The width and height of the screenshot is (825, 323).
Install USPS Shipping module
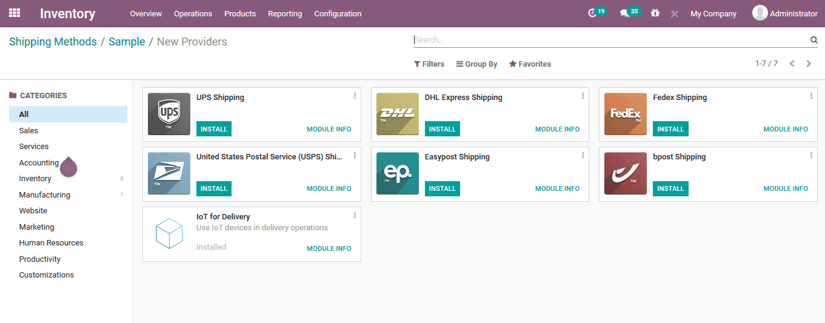coord(214,188)
